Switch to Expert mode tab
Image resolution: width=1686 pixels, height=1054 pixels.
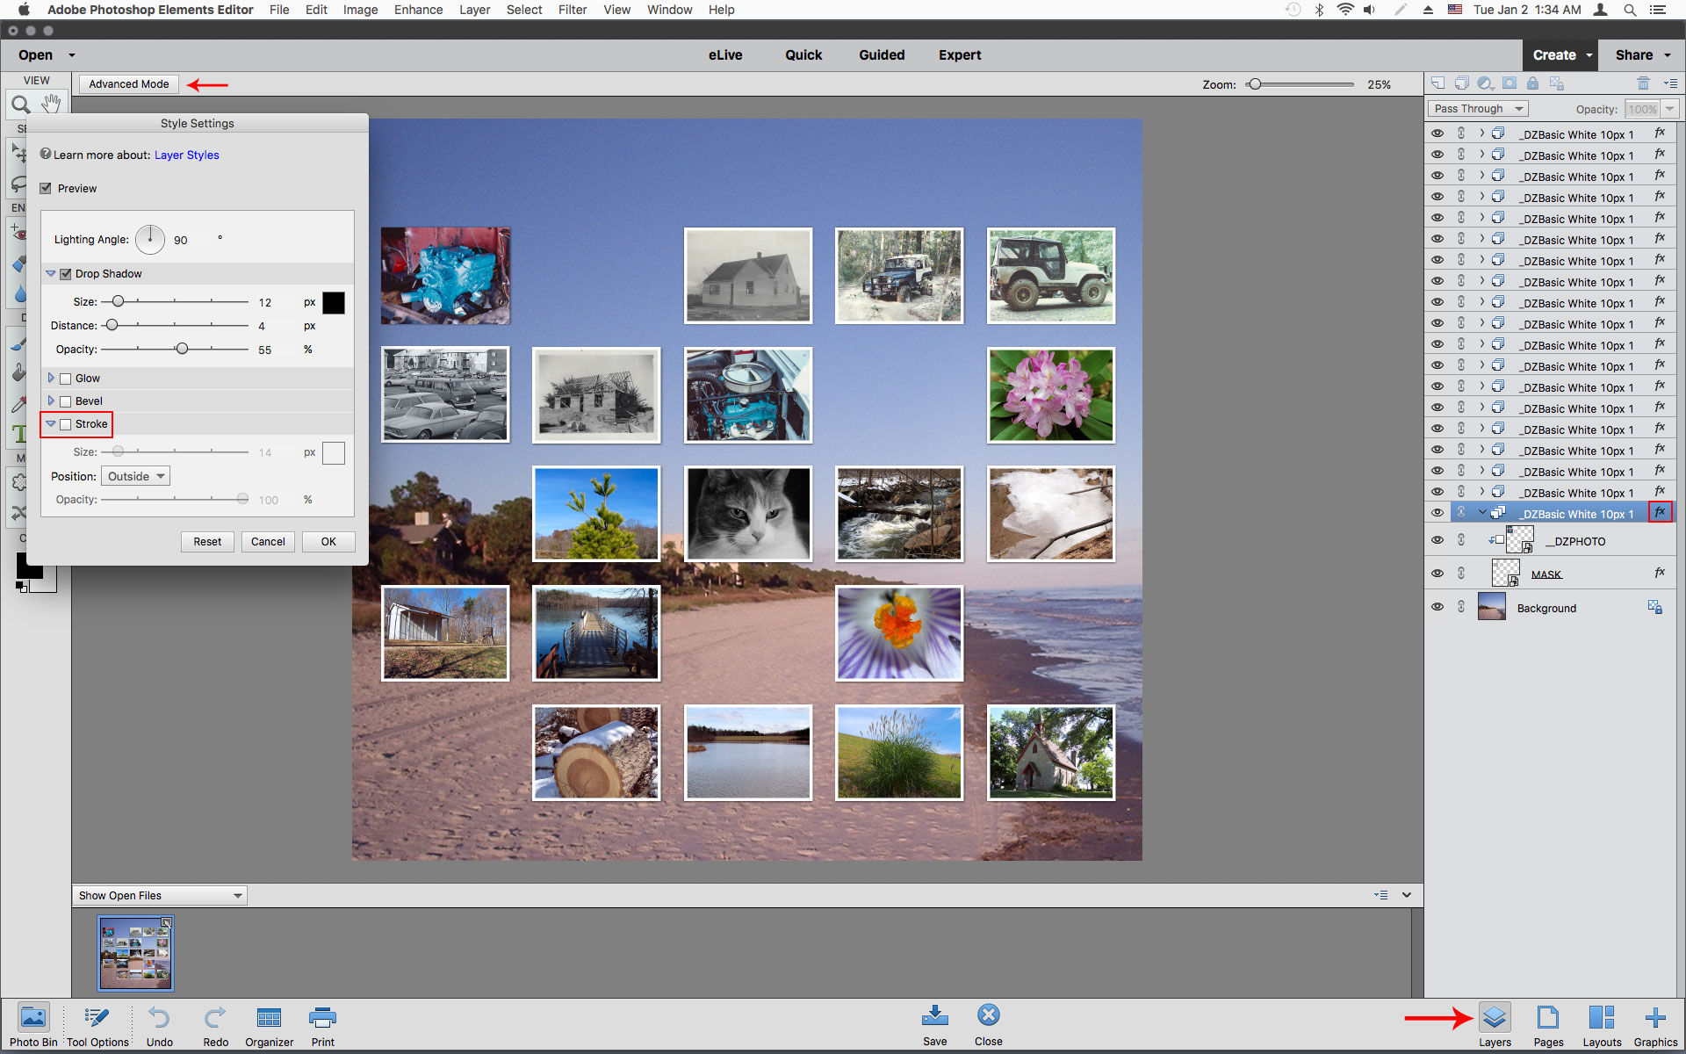tap(960, 54)
